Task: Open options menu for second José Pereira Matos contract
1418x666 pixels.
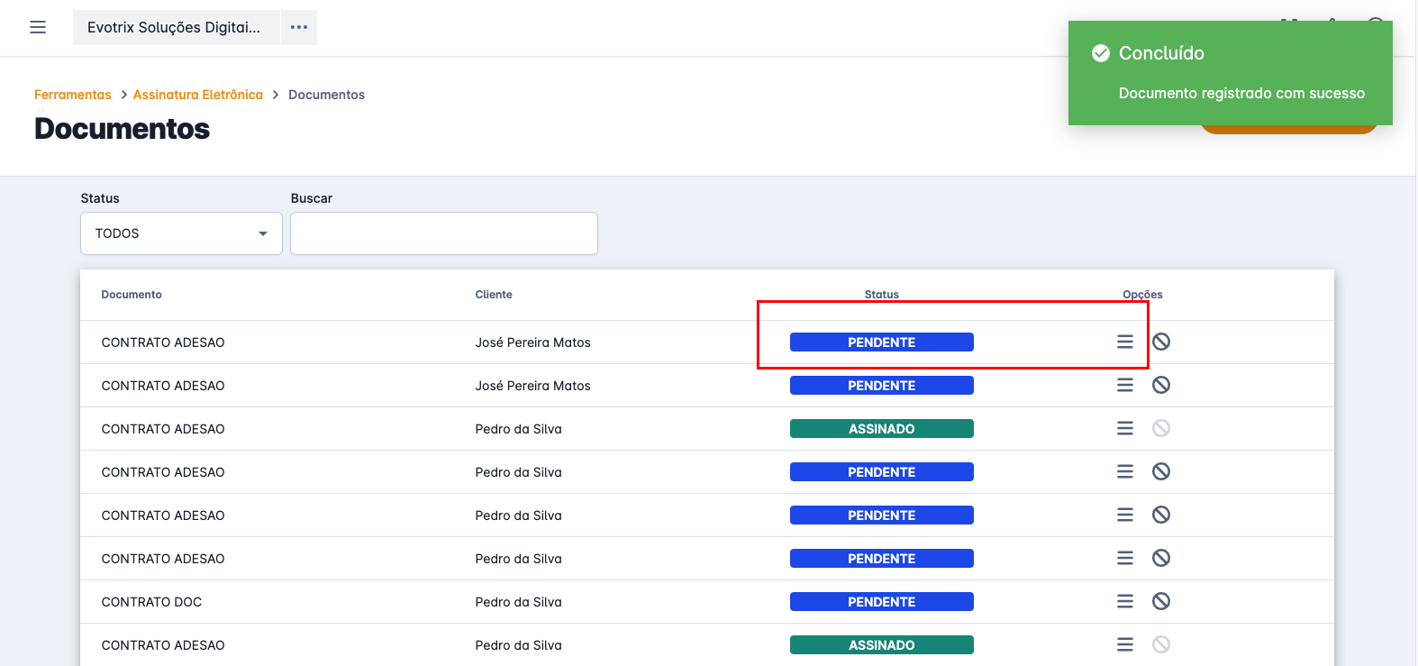Action: click(x=1124, y=386)
